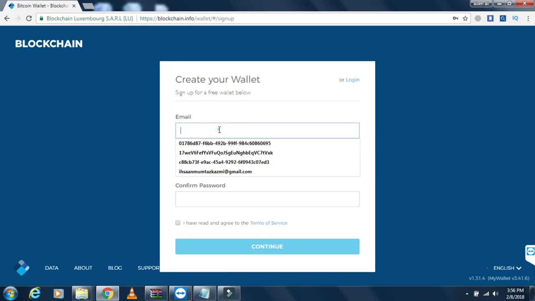Open the ABOUT footer link
The image size is (535, 301).
pos(83,268)
